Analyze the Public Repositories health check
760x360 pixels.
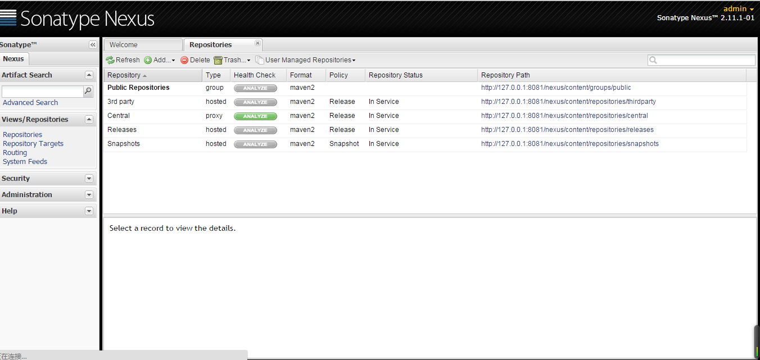click(255, 88)
